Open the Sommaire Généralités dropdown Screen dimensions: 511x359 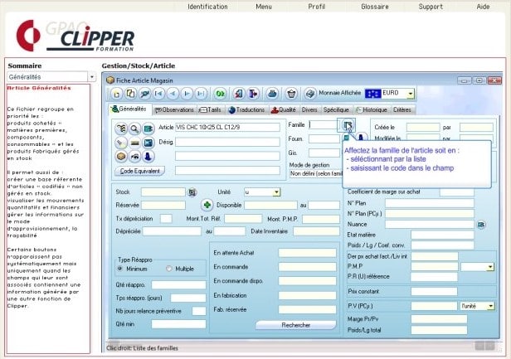tap(92, 77)
